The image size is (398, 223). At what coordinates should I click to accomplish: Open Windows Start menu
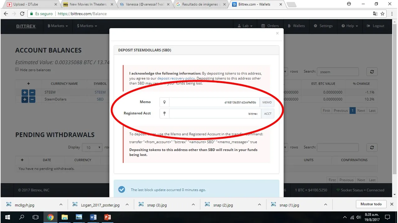coord(7,217)
